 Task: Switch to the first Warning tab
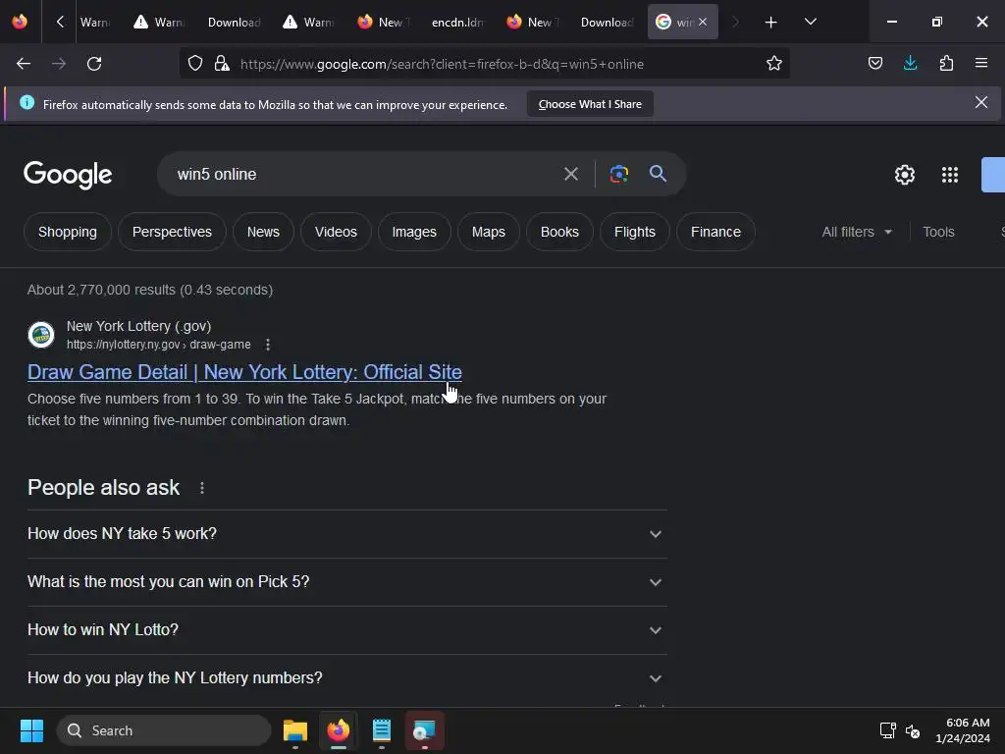click(94, 23)
